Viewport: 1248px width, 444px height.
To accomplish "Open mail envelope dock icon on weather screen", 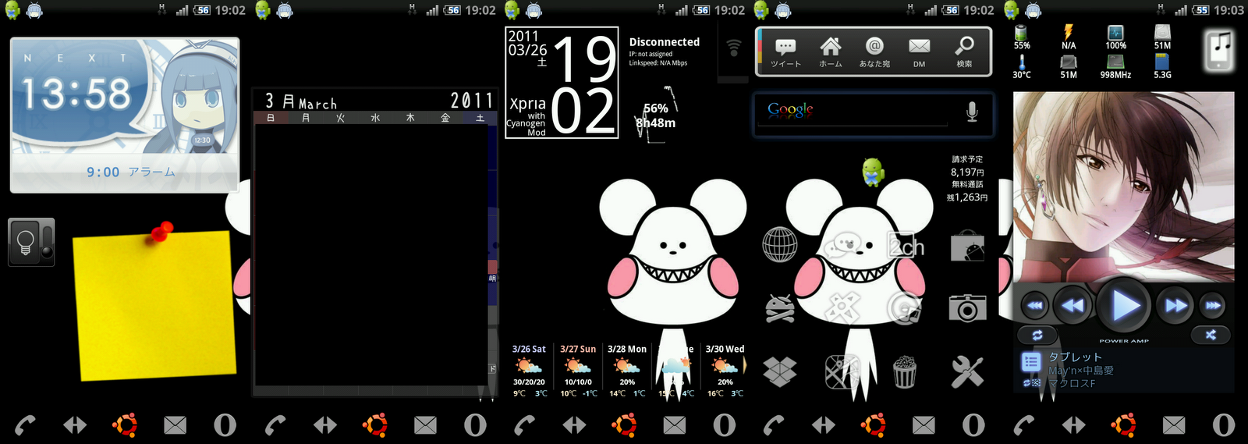I will point(675,424).
